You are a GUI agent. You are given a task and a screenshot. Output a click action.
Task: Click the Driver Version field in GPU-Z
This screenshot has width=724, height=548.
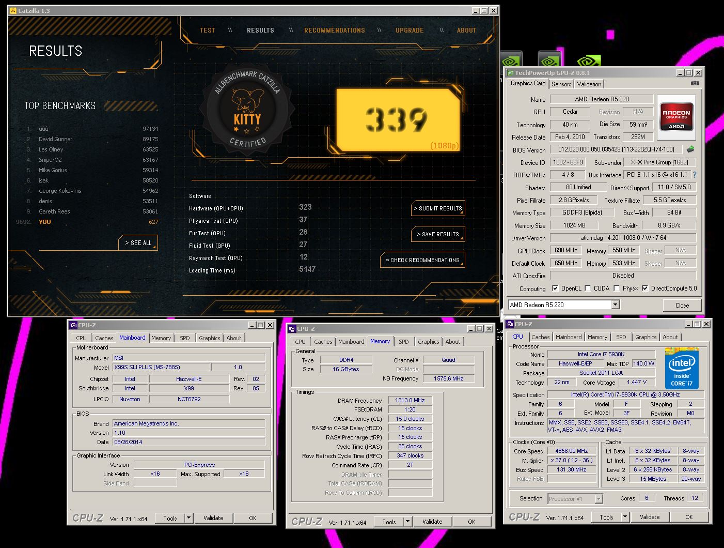pyautogui.click(x=623, y=238)
